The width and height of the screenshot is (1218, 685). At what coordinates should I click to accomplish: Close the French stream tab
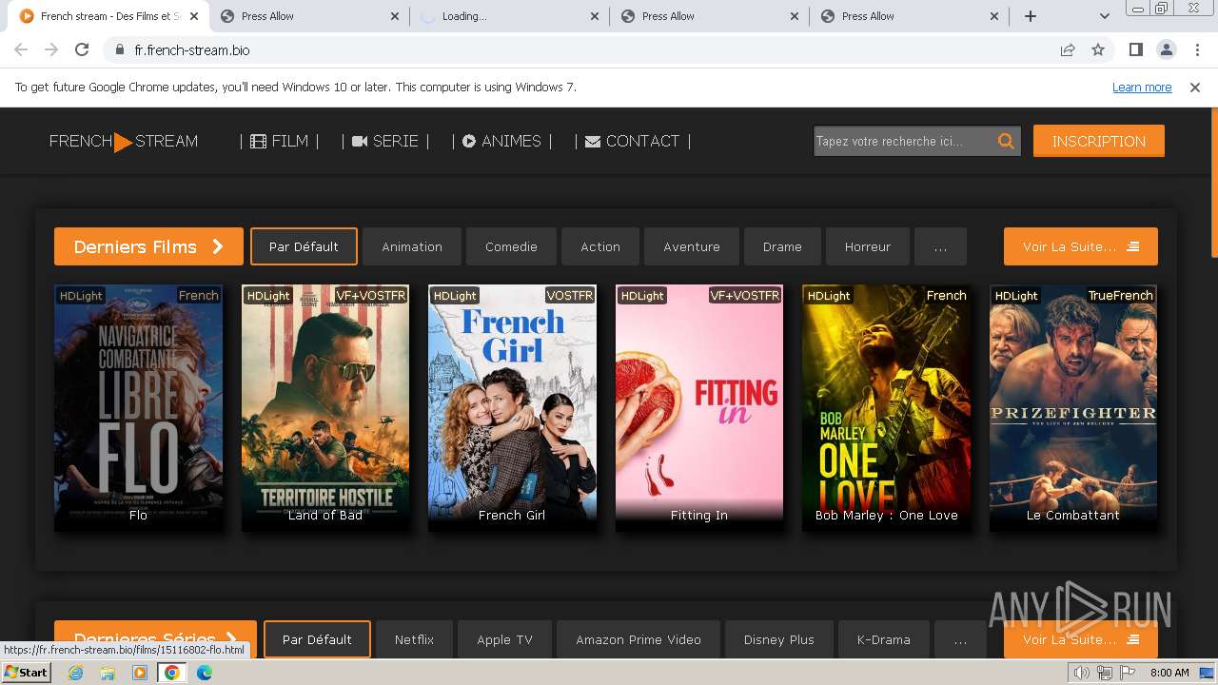pyautogui.click(x=195, y=16)
